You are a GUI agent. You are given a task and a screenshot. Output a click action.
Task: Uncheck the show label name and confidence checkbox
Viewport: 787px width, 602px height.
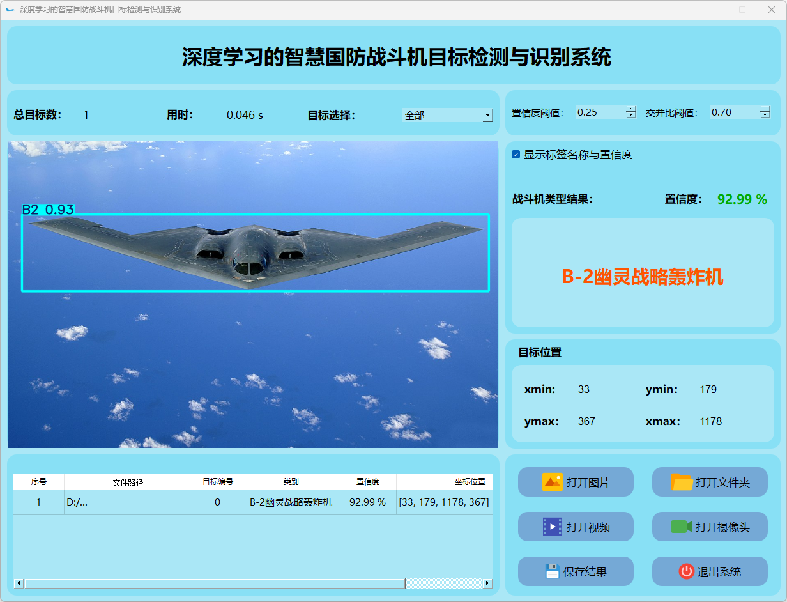point(516,155)
